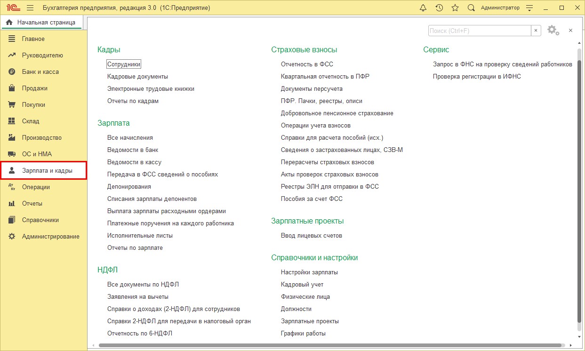Open the history clock icon
Screen dimensions: 585x351
tap(439, 8)
